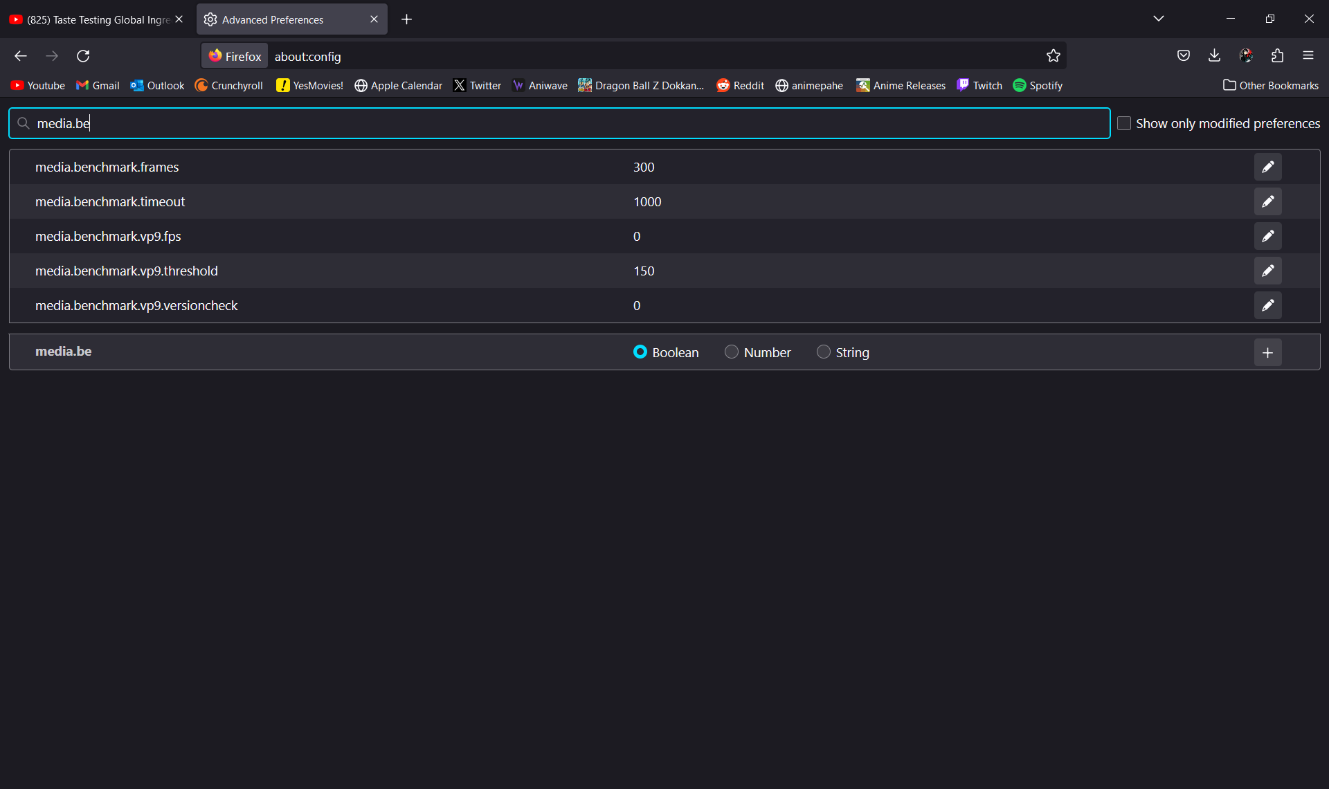
Task: Click the pencil icon for media.benchmark.timeout
Action: 1267,201
